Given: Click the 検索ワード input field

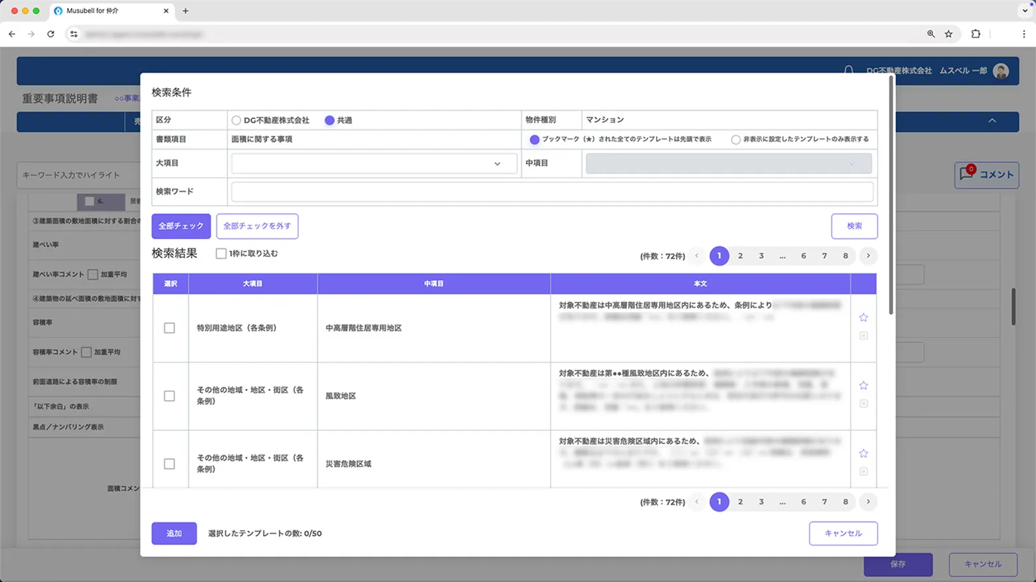Looking at the screenshot, I should [552, 192].
